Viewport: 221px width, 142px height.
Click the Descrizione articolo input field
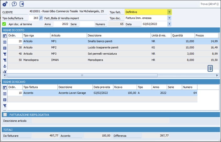click(x=100, y=121)
